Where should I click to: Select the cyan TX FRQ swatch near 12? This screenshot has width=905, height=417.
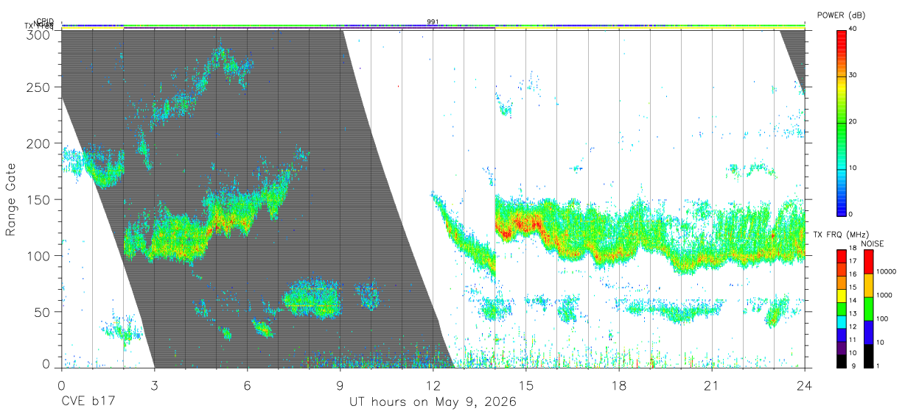click(841, 321)
